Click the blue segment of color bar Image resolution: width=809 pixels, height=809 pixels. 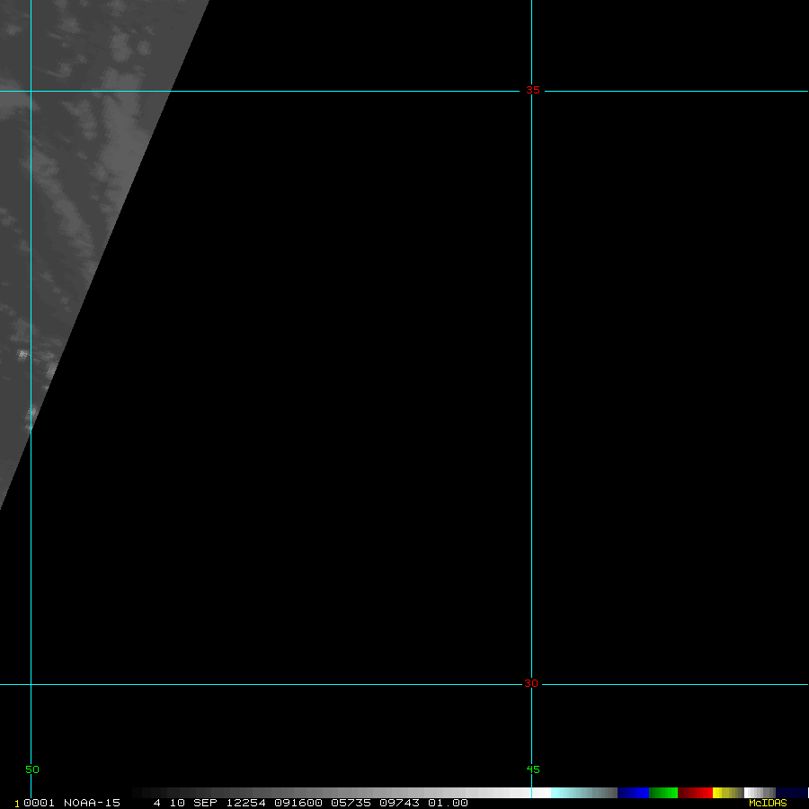point(633,793)
